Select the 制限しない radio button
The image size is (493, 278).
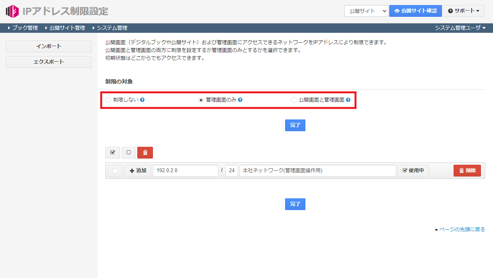coord(108,100)
